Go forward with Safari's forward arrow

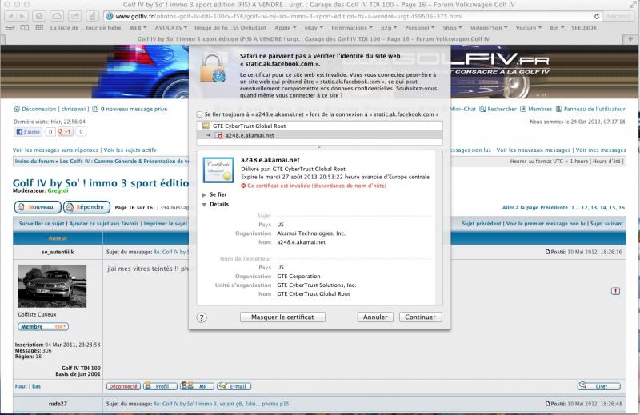coord(22,16)
